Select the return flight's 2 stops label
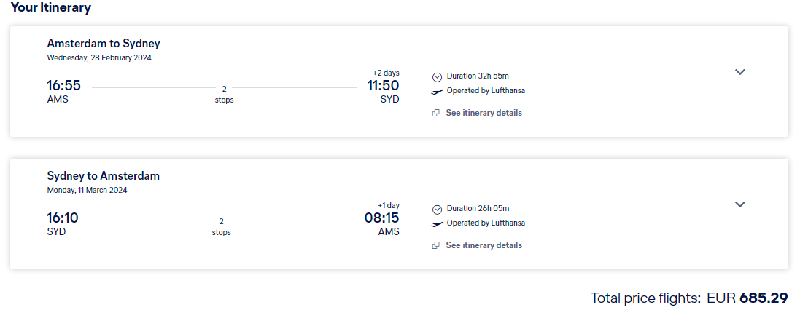 [222, 226]
